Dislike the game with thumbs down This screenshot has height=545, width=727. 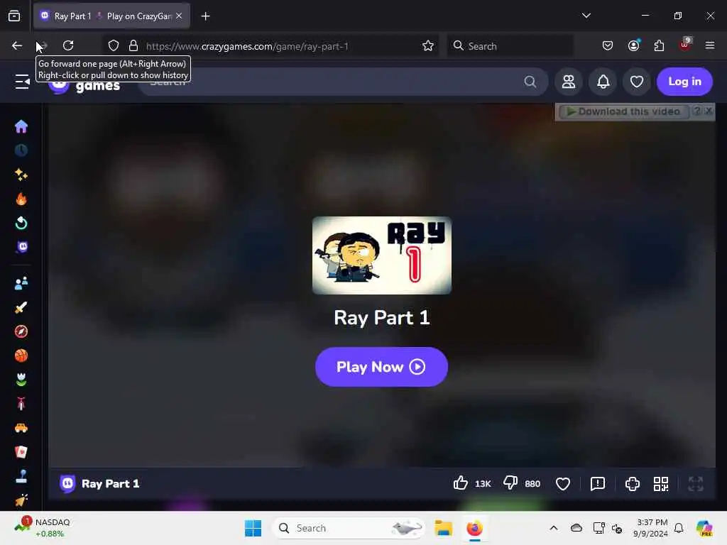510,483
